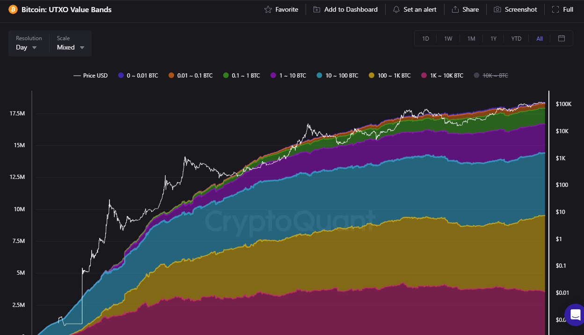Select the YTD time range
Screen dimensions: 584x335
(x=516, y=38)
